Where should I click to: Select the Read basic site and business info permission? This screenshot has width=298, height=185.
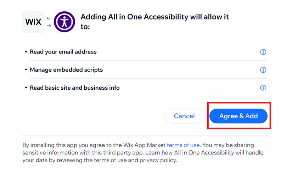coord(75,88)
